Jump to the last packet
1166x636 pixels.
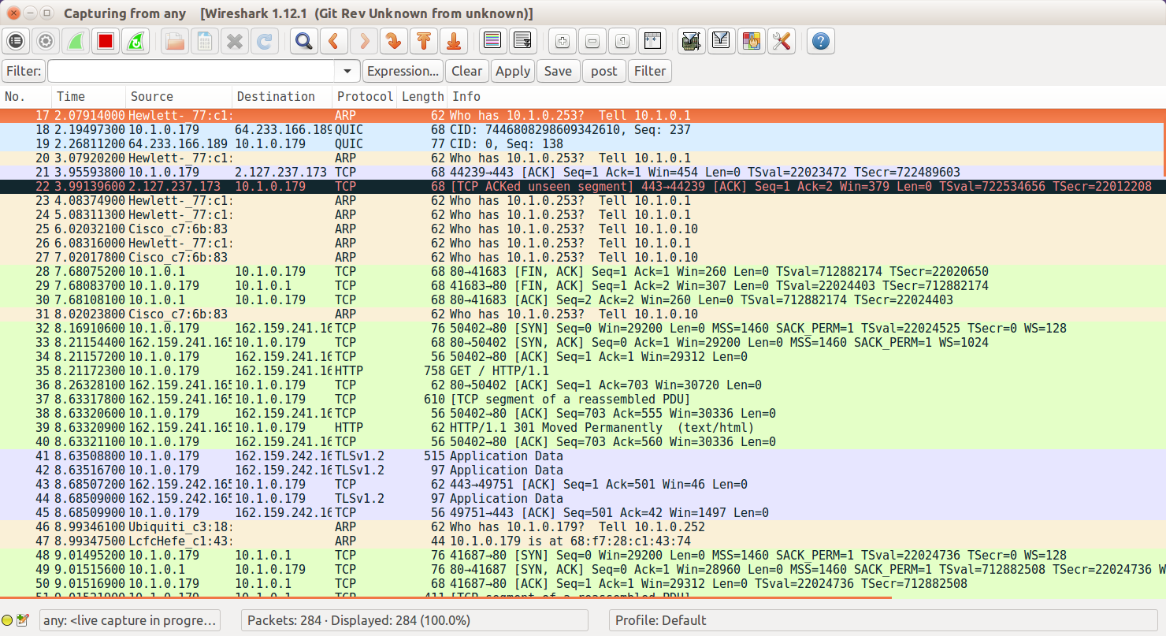[x=453, y=41]
